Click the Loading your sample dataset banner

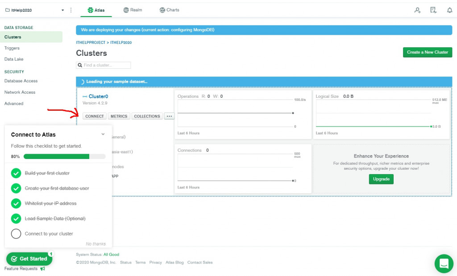click(x=264, y=82)
